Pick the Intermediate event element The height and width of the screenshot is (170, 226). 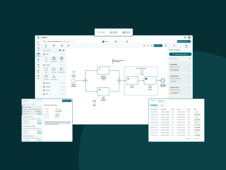54,59
